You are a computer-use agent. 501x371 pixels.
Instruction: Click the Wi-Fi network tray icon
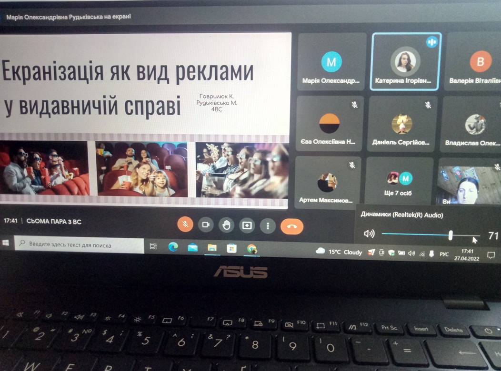pyautogui.click(x=422, y=254)
